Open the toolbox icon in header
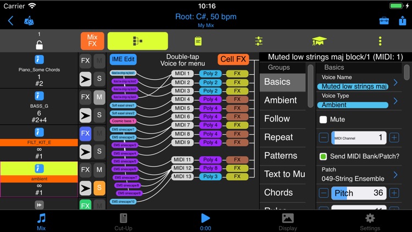Screen dimensions: 412x232 pos(384,21)
